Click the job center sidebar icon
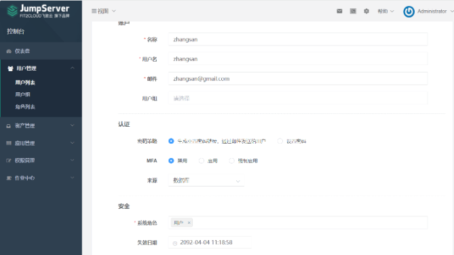Viewport: 454px width, 255px height. pyautogui.click(x=9, y=178)
